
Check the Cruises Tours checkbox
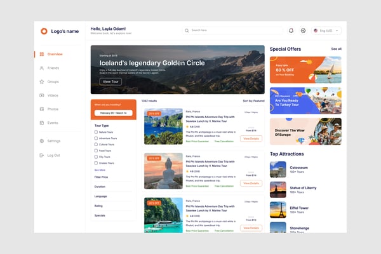[x=96, y=163]
